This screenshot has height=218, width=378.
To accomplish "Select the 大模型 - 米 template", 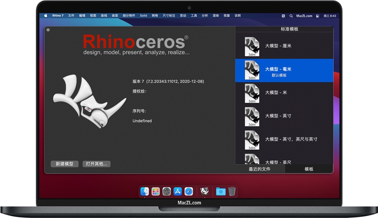I will coord(284,93).
